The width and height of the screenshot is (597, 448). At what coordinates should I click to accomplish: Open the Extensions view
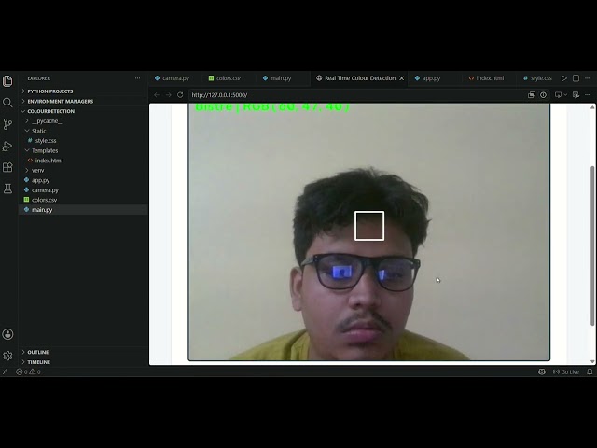click(7, 167)
